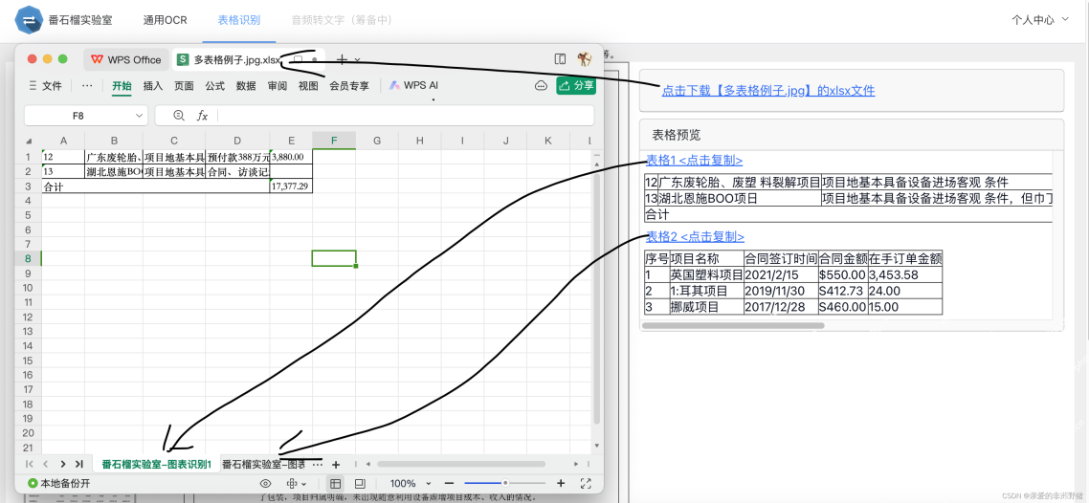Click the vertical scrollbar down arrow in WPS

click(596, 446)
